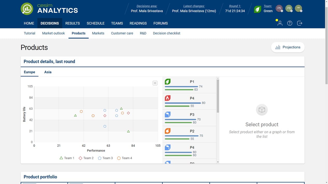
Task: Open the Market outlook page
Action: [x=53, y=33]
